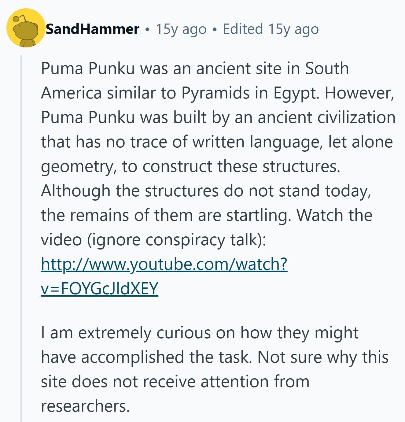Click SandHammer's Snoo avatar icon
This screenshot has width=405, height=422.
click(26, 28)
